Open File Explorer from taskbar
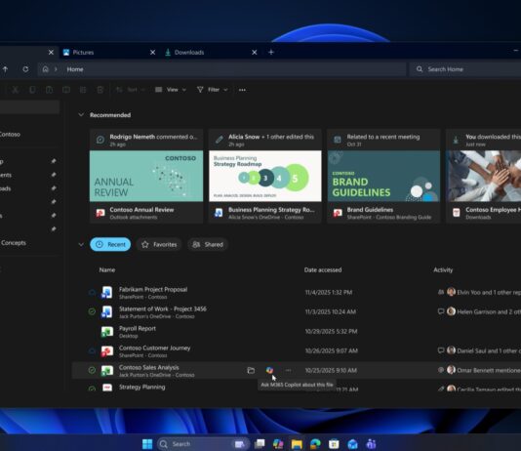The width and height of the screenshot is (521, 451). [x=297, y=444]
